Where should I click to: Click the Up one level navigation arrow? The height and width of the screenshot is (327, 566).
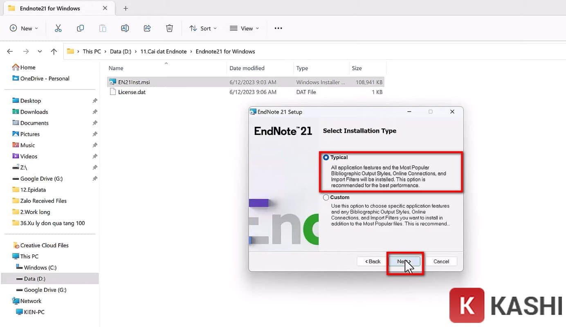click(54, 52)
